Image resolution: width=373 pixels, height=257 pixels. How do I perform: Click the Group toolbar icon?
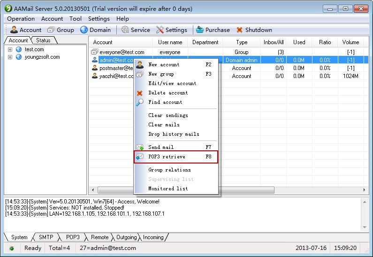[51, 30]
